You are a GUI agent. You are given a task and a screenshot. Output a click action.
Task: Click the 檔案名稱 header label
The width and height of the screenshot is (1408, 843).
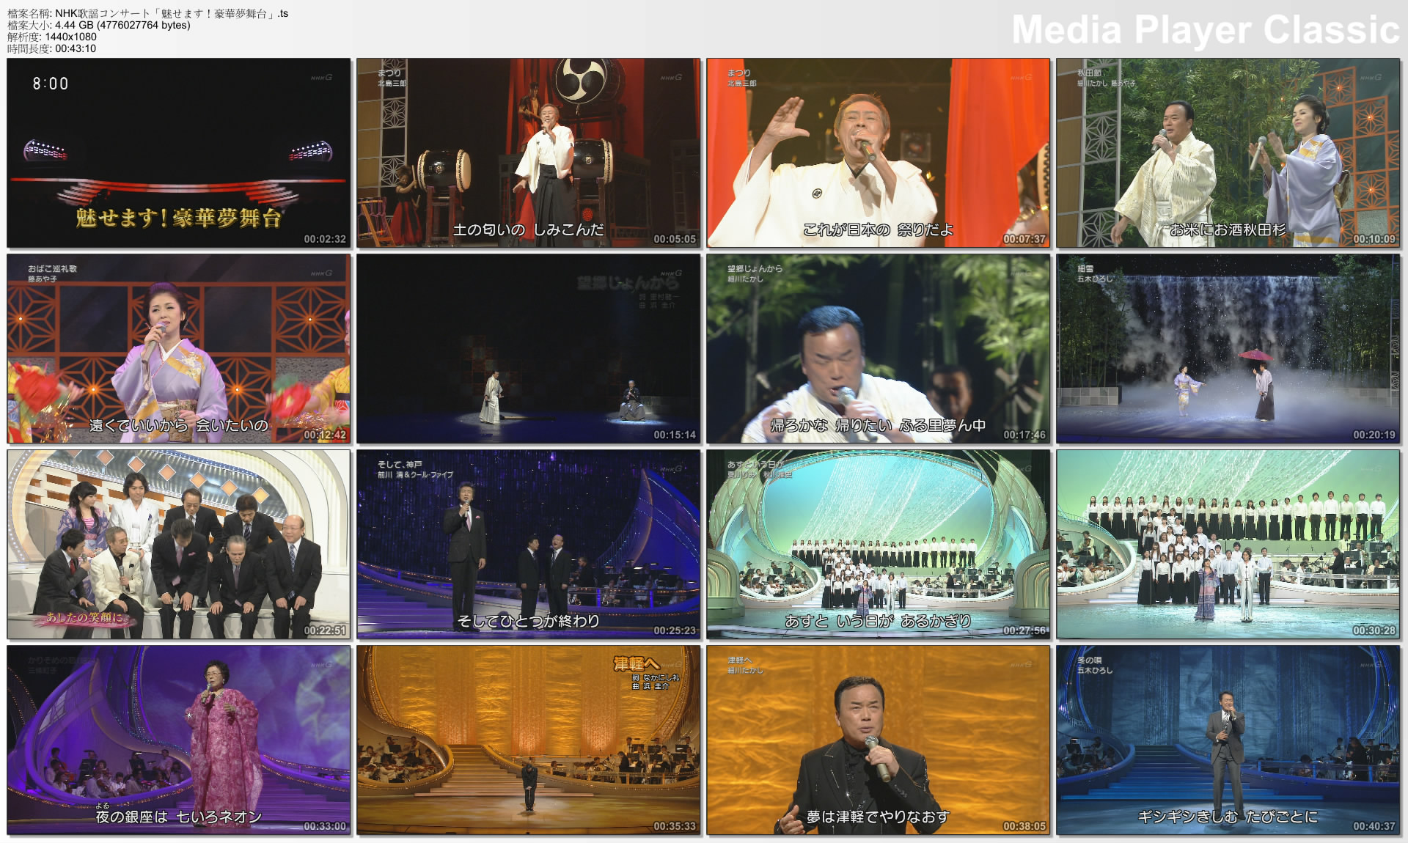point(27,12)
